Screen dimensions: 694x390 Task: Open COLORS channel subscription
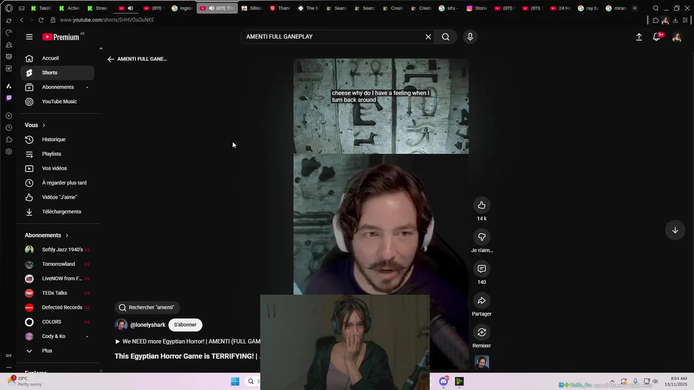coord(57,322)
